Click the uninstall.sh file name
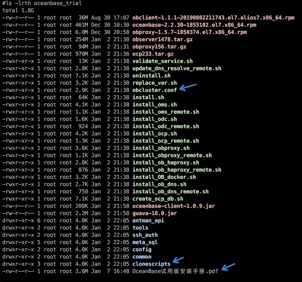 point(151,76)
